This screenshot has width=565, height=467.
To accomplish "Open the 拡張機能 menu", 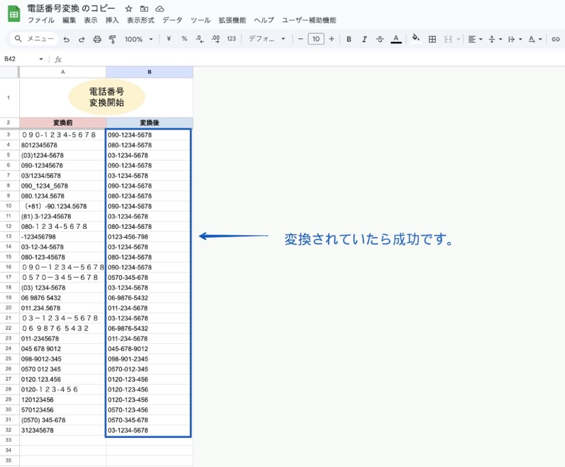I will [x=232, y=20].
